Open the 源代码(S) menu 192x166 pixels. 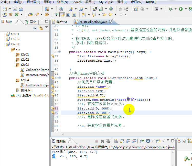34,2
